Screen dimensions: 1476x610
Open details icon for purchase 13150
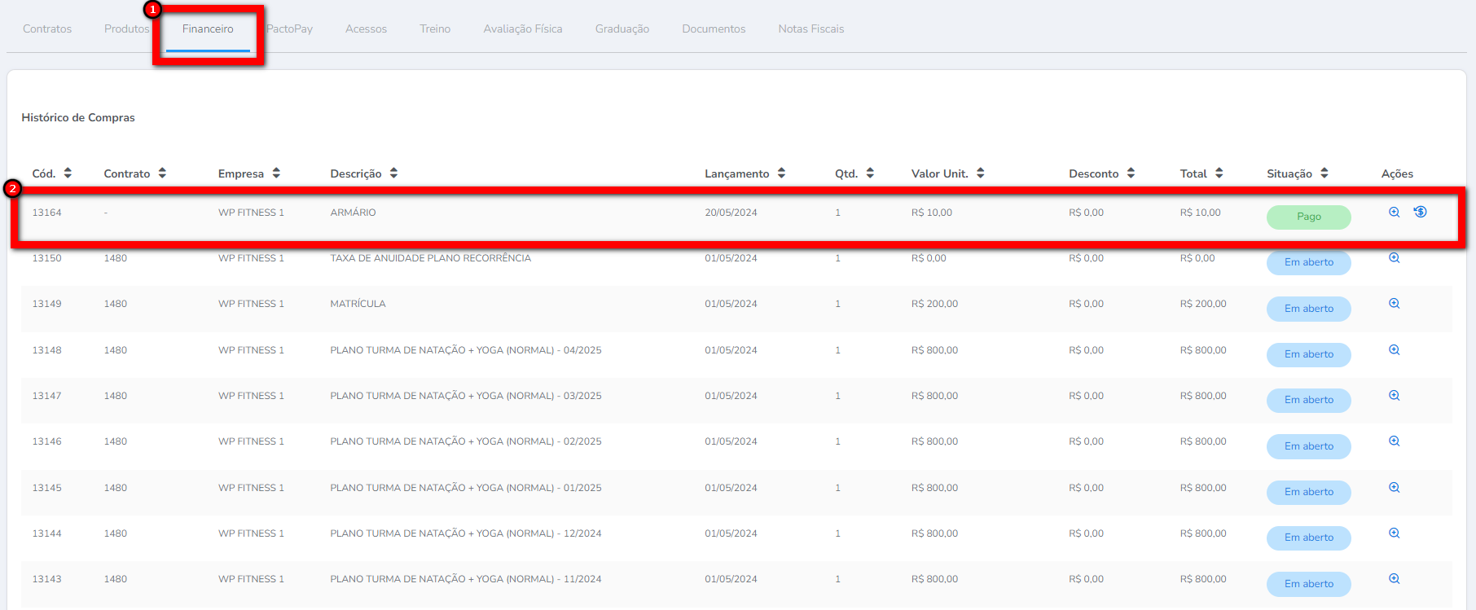click(1394, 258)
